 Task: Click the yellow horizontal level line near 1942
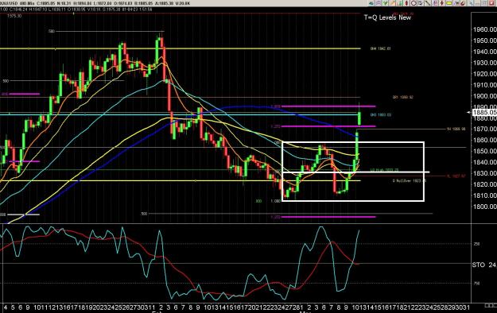[x=180, y=48]
